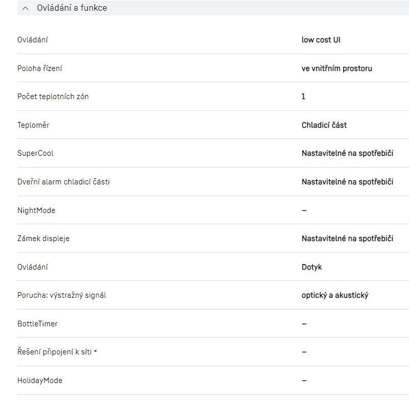Click the 'Porucha: výstražný signál' label
Image resolution: width=409 pixels, height=404 pixels.
click(x=62, y=295)
